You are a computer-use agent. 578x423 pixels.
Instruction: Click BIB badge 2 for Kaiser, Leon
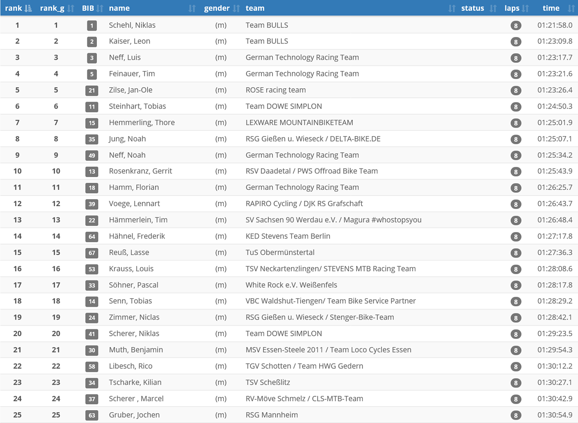(92, 41)
